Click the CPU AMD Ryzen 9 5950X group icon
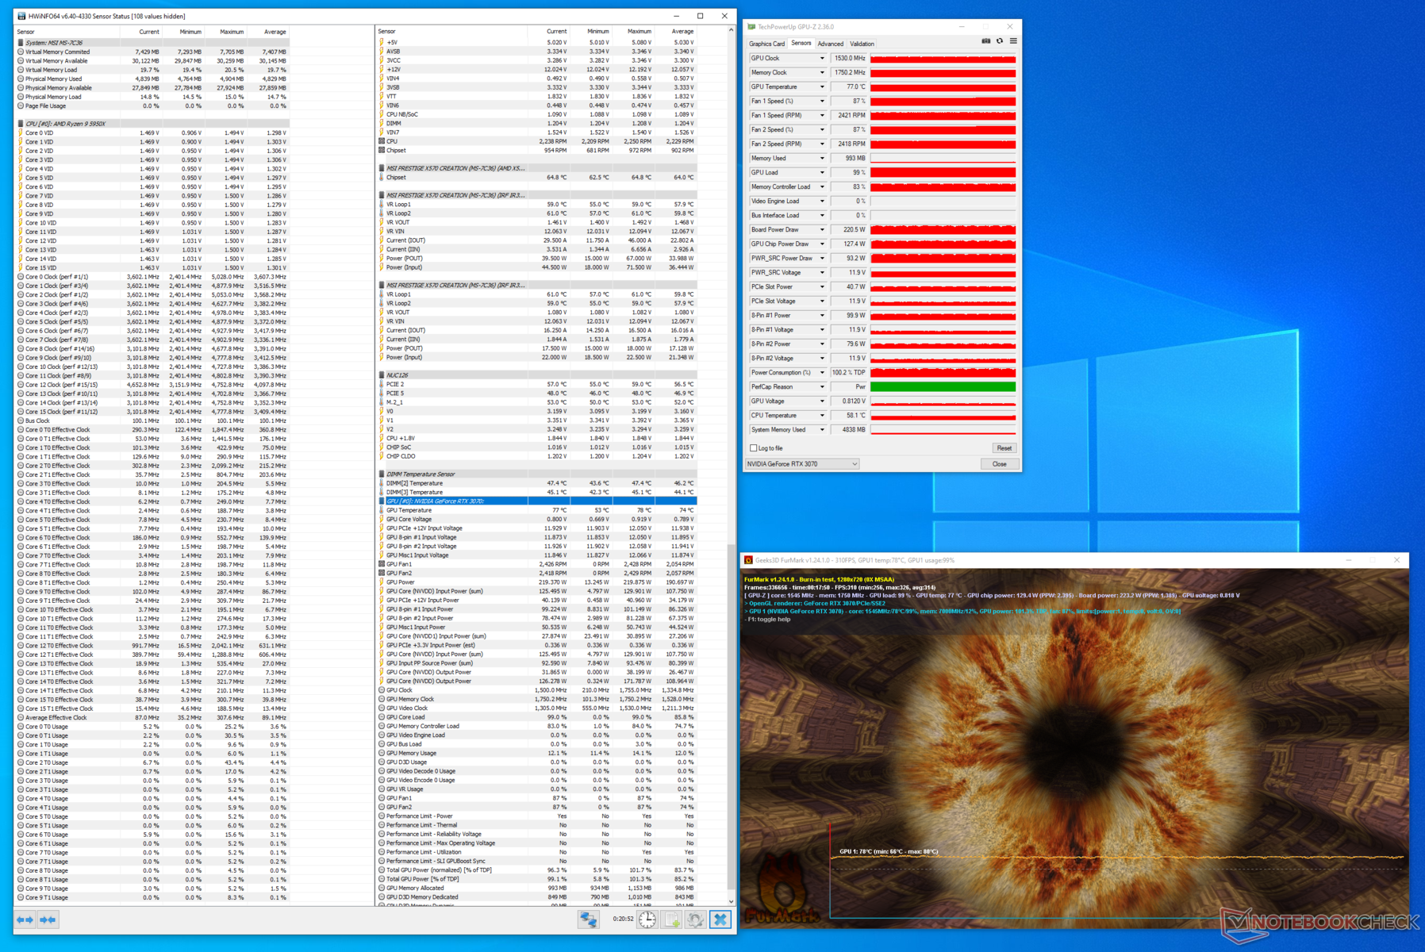This screenshot has width=1425, height=952. coord(21,124)
